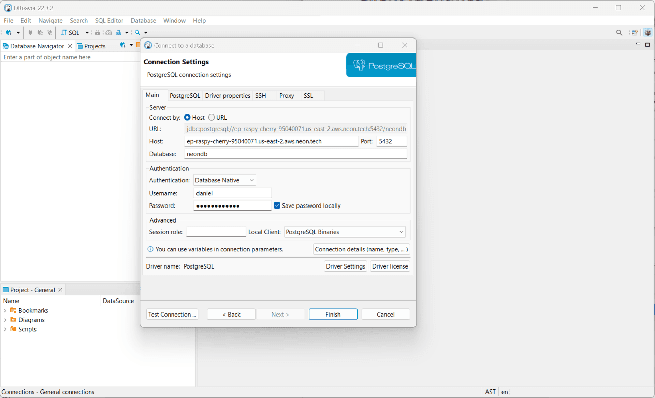Enter text in the Host input field
Screen dimensions: 655x398
coord(271,141)
